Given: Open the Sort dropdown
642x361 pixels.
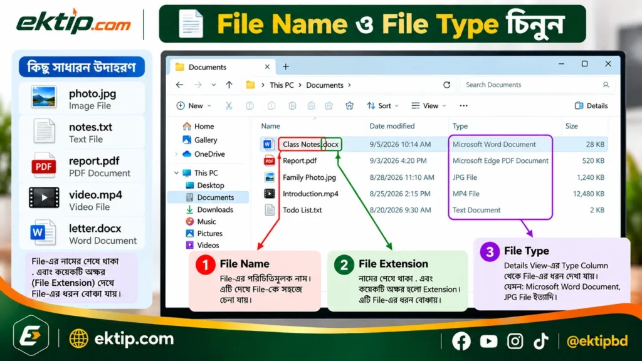Looking at the screenshot, I should (x=382, y=105).
